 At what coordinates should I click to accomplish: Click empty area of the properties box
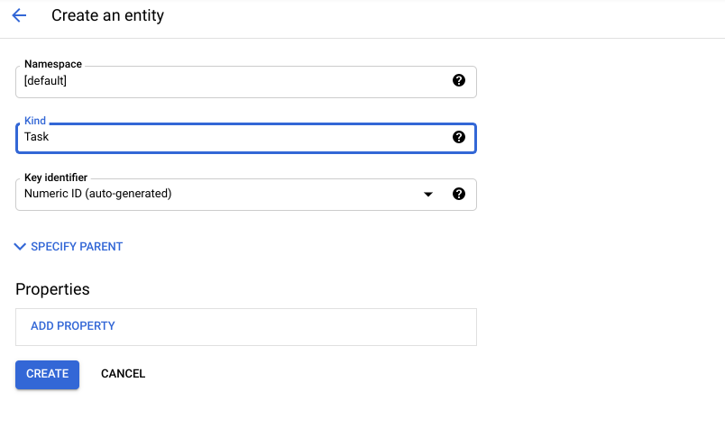click(296, 327)
